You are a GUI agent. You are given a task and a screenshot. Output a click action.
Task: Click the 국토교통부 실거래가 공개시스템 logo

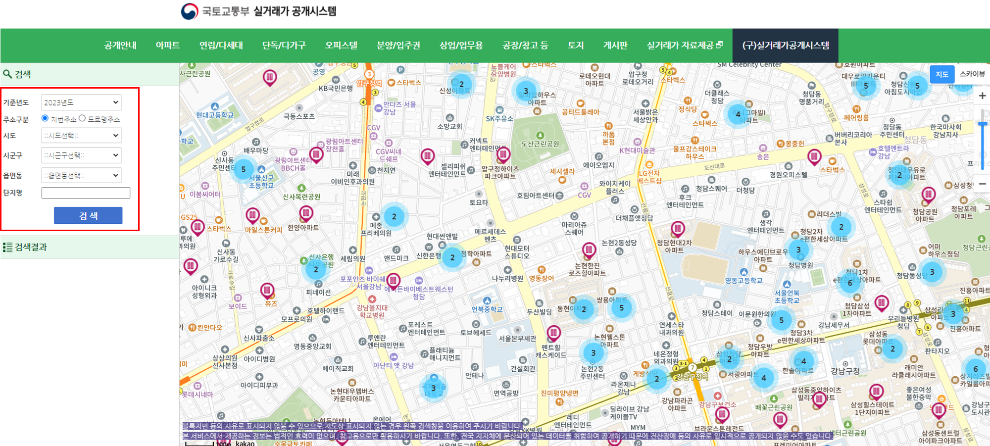point(258,11)
